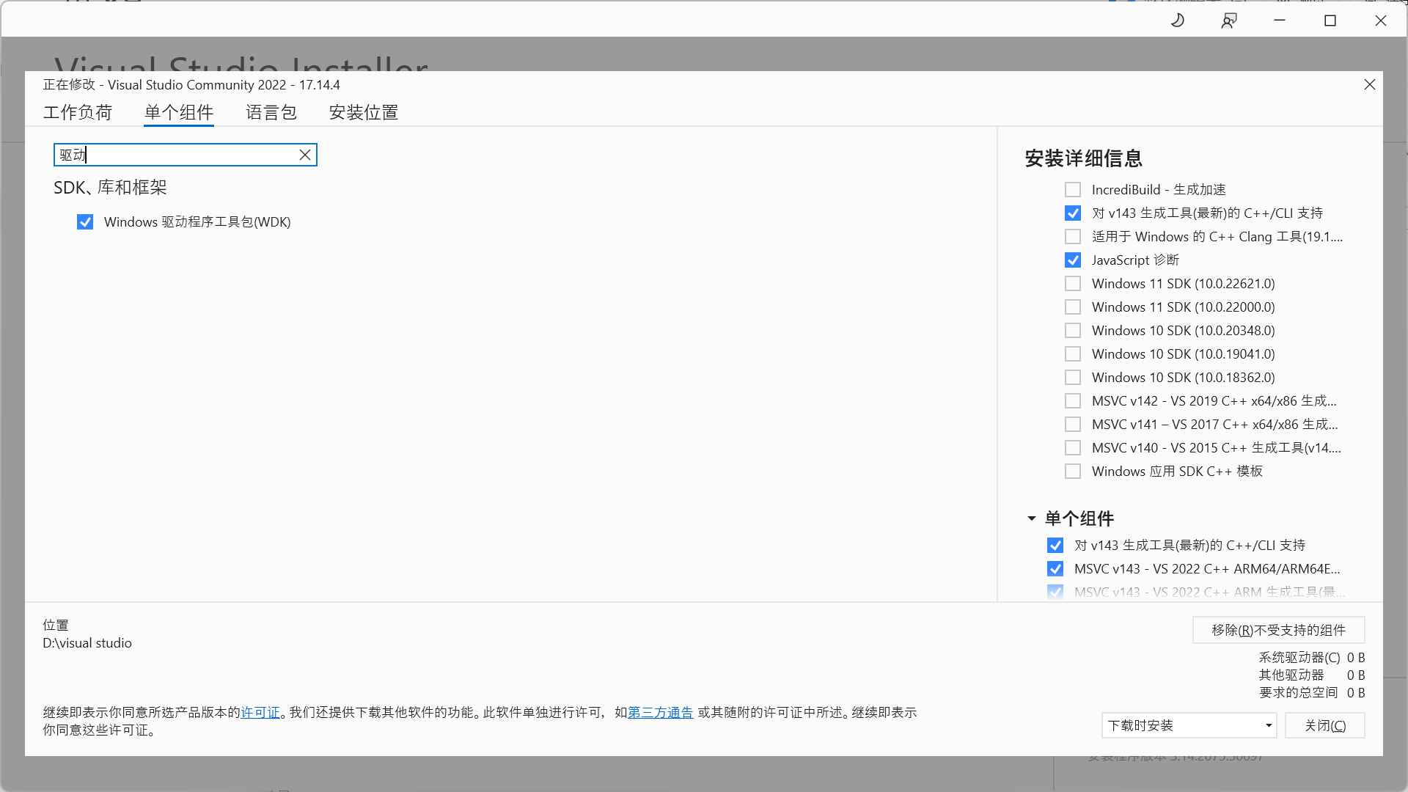Image resolution: width=1408 pixels, height=792 pixels.
Task: Click the 其他驱动器 size entry
Action: pyautogui.click(x=1312, y=675)
